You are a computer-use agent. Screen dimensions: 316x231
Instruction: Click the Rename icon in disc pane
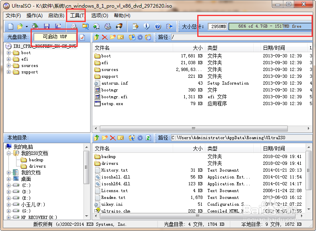point(121,37)
